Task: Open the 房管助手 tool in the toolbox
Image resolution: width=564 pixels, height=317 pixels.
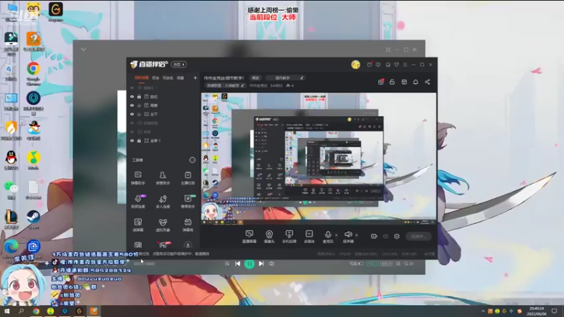Action: 163,178
